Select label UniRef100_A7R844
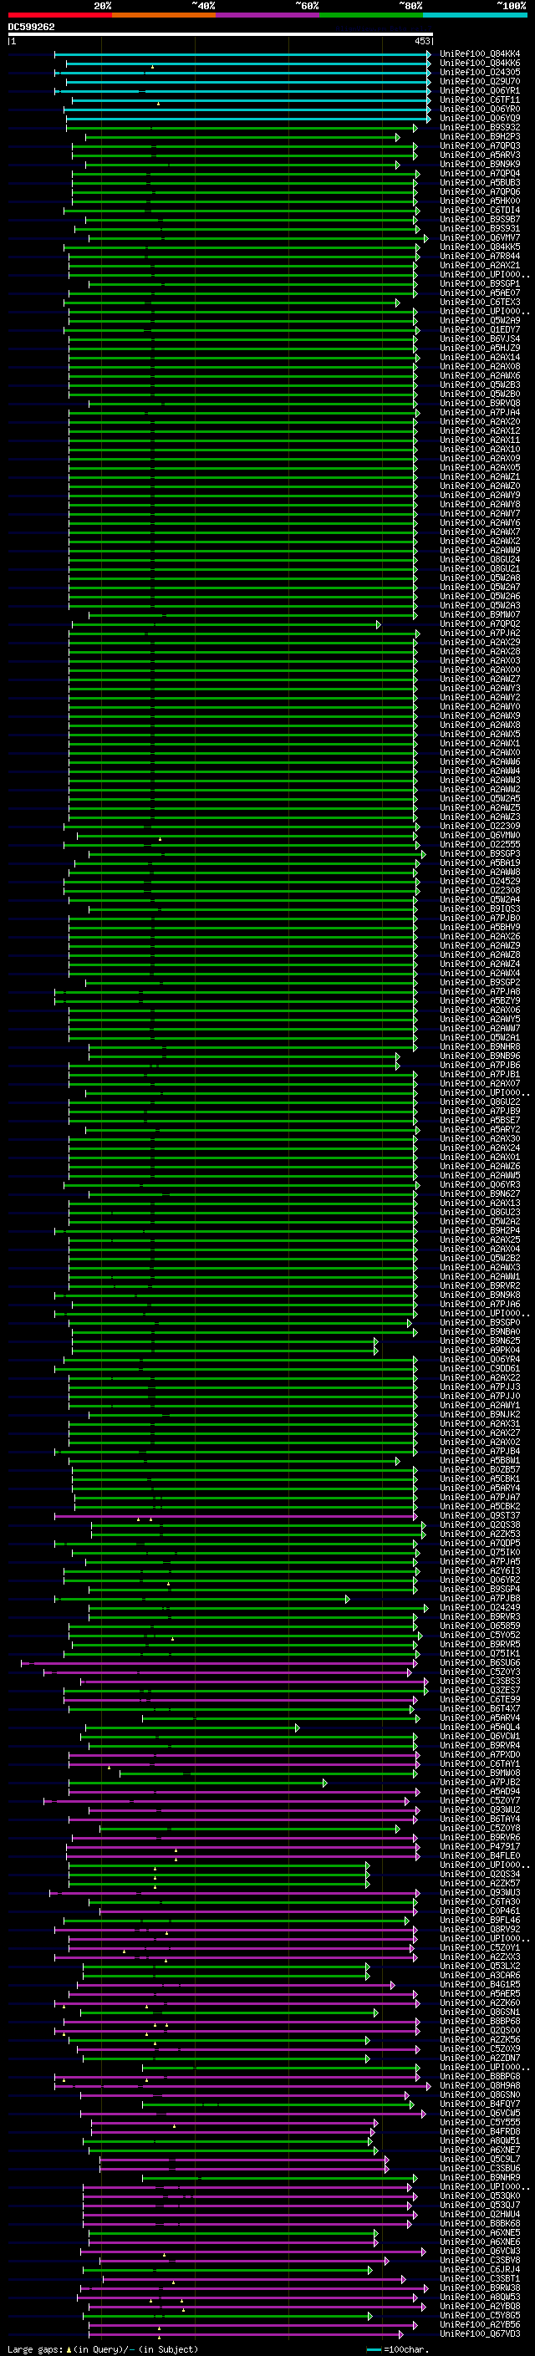This screenshot has height=2356, width=535. tap(480, 256)
